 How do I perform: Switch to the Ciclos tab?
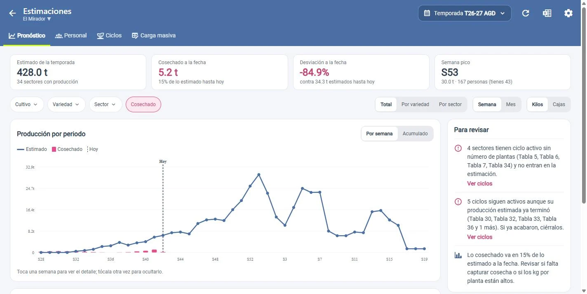tap(109, 35)
